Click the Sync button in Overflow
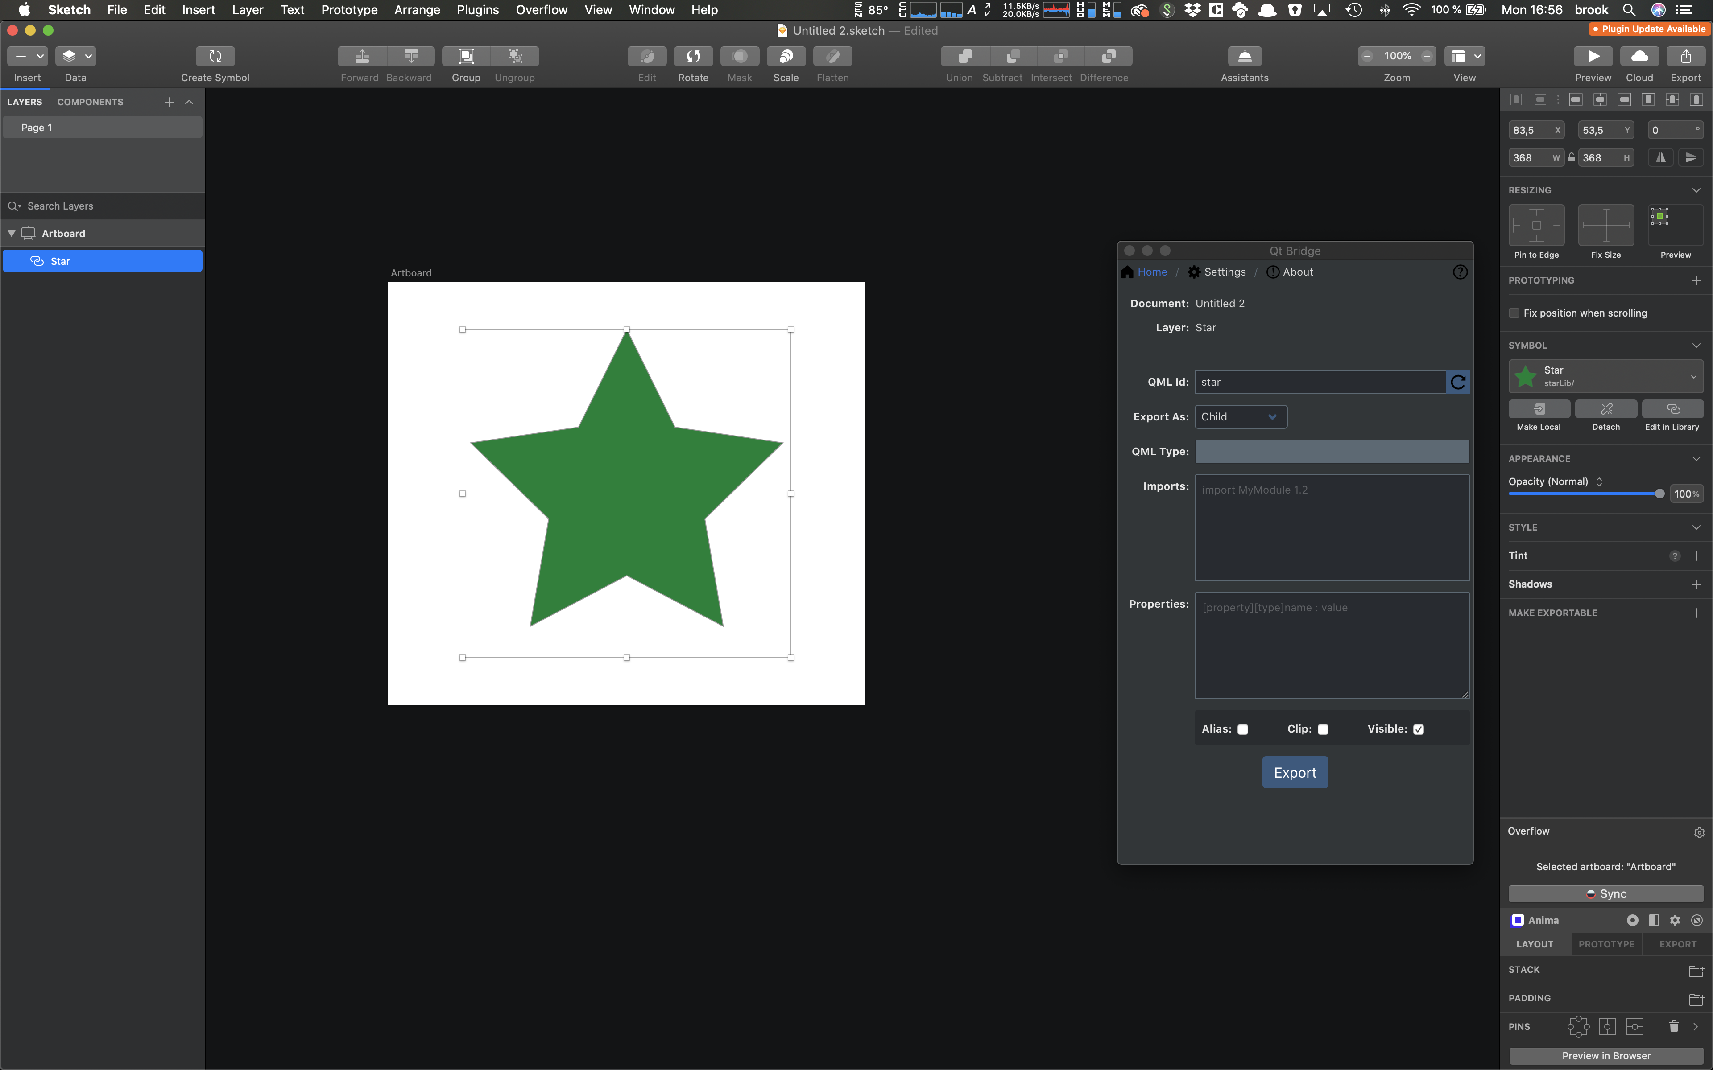 1605,894
